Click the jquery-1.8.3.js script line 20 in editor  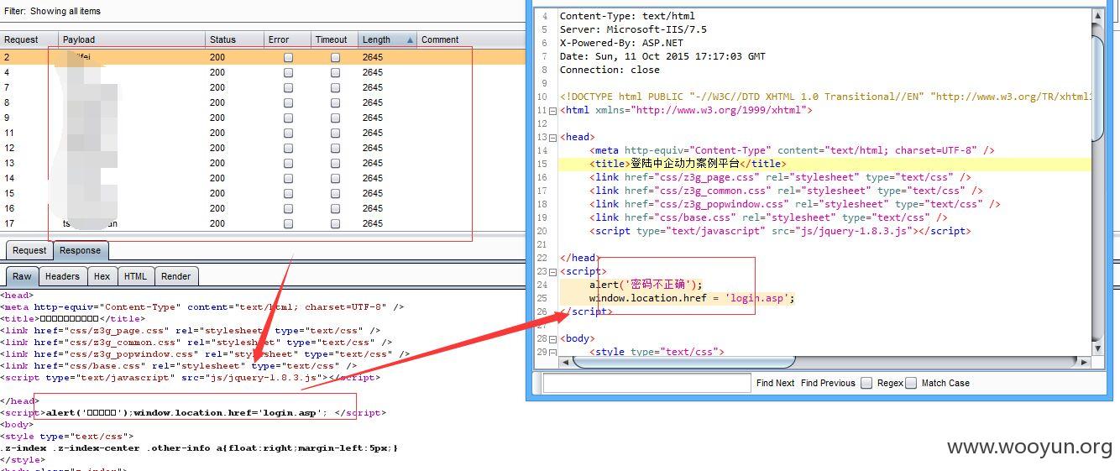click(780, 231)
